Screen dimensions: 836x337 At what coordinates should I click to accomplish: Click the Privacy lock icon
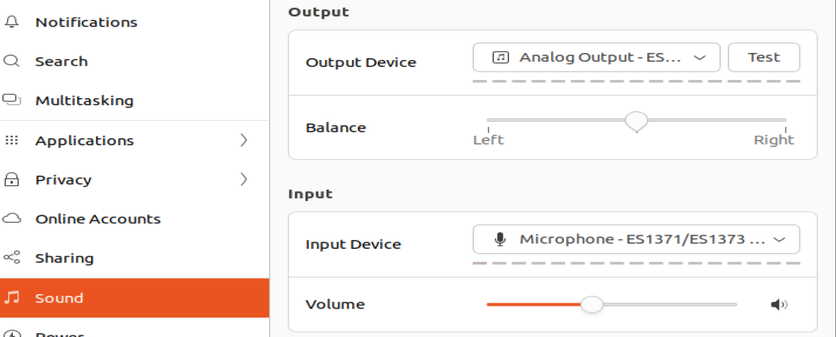12,179
